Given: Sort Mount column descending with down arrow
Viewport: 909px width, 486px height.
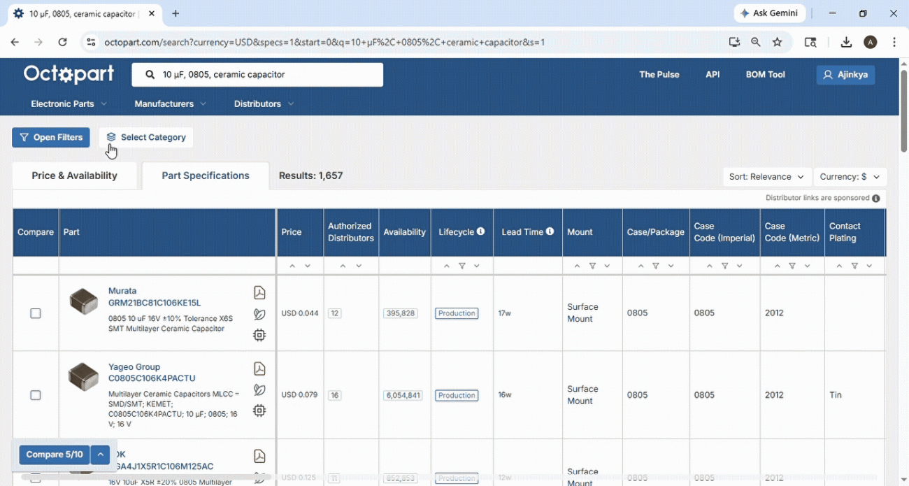Looking at the screenshot, I should click(x=607, y=266).
